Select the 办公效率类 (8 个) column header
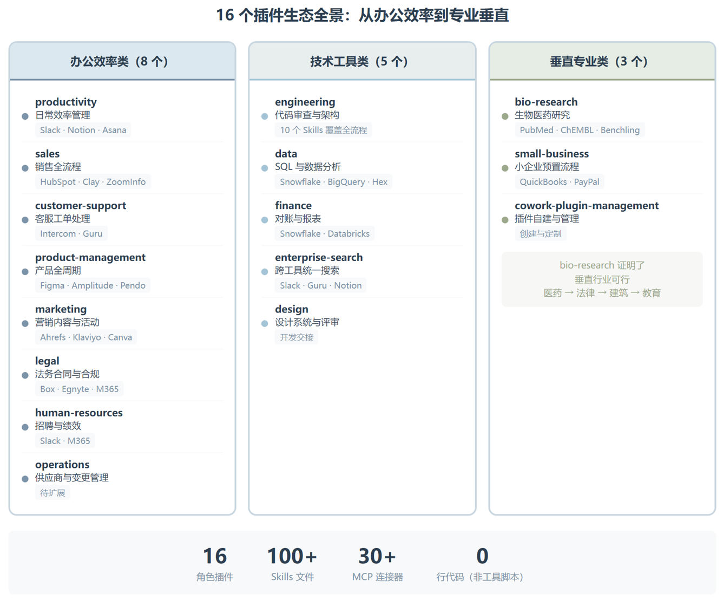The height and width of the screenshot is (600, 723). (122, 61)
